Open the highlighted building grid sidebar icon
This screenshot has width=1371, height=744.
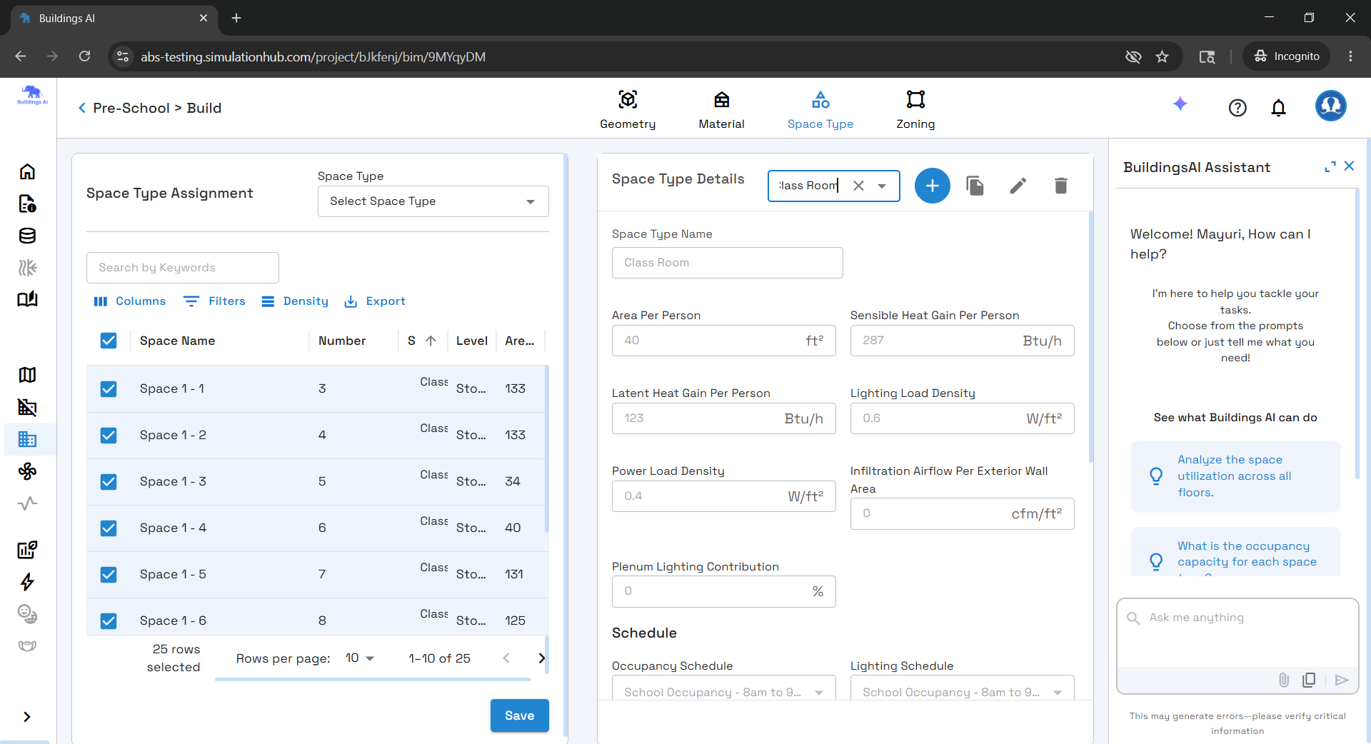click(x=27, y=439)
